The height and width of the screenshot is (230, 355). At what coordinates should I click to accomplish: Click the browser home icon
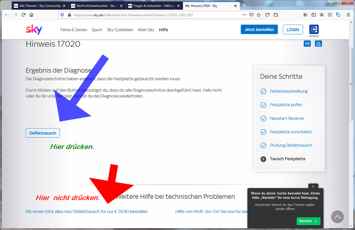(x=32, y=15)
